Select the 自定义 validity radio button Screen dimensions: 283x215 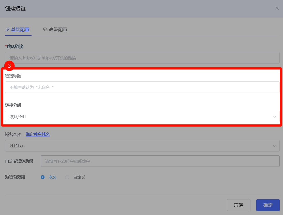click(x=67, y=177)
